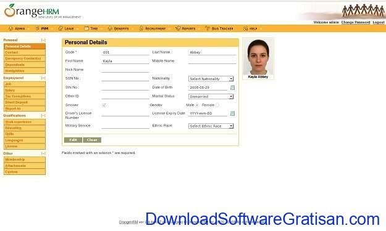Select the Male gender radio button

click(x=197, y=105)
